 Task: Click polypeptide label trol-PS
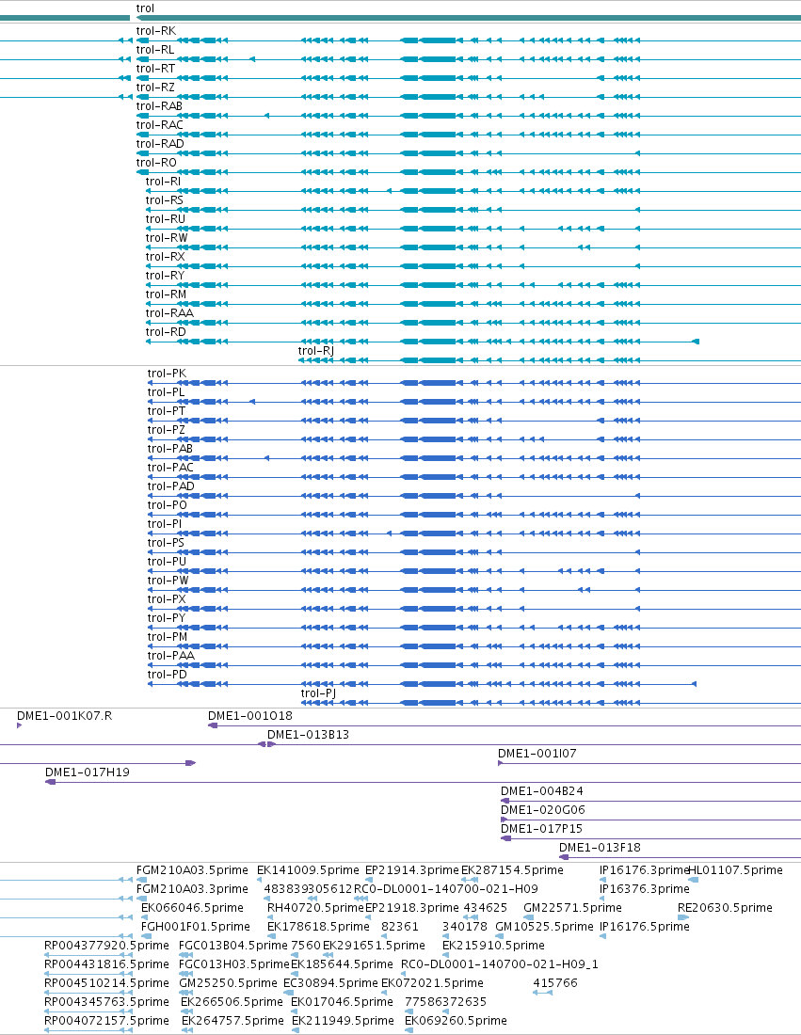tap(166, 543)
